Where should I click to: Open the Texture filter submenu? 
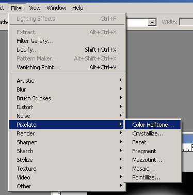pyautogui.click(x=67, y=169)
